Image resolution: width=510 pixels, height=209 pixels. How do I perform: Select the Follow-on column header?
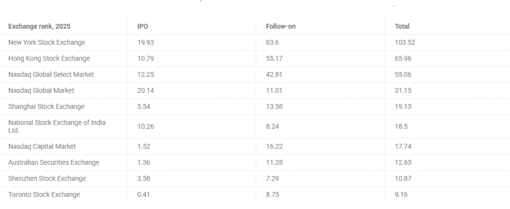coord(281,26)
